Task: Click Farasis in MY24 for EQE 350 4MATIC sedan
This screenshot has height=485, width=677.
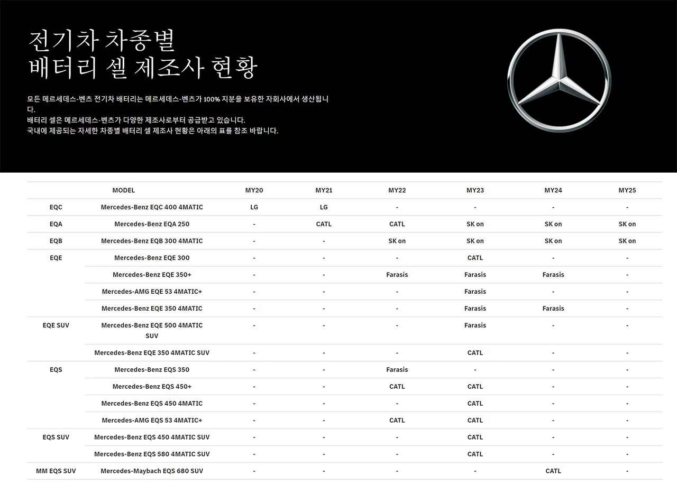Action: (553, 309)
